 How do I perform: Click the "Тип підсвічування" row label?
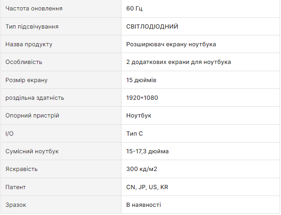(32, 26)
